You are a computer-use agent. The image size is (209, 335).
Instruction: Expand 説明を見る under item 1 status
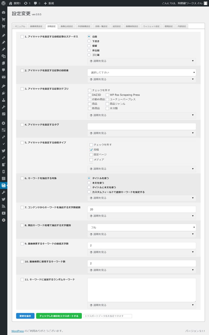pyautogui.click(x=142, y=61)
